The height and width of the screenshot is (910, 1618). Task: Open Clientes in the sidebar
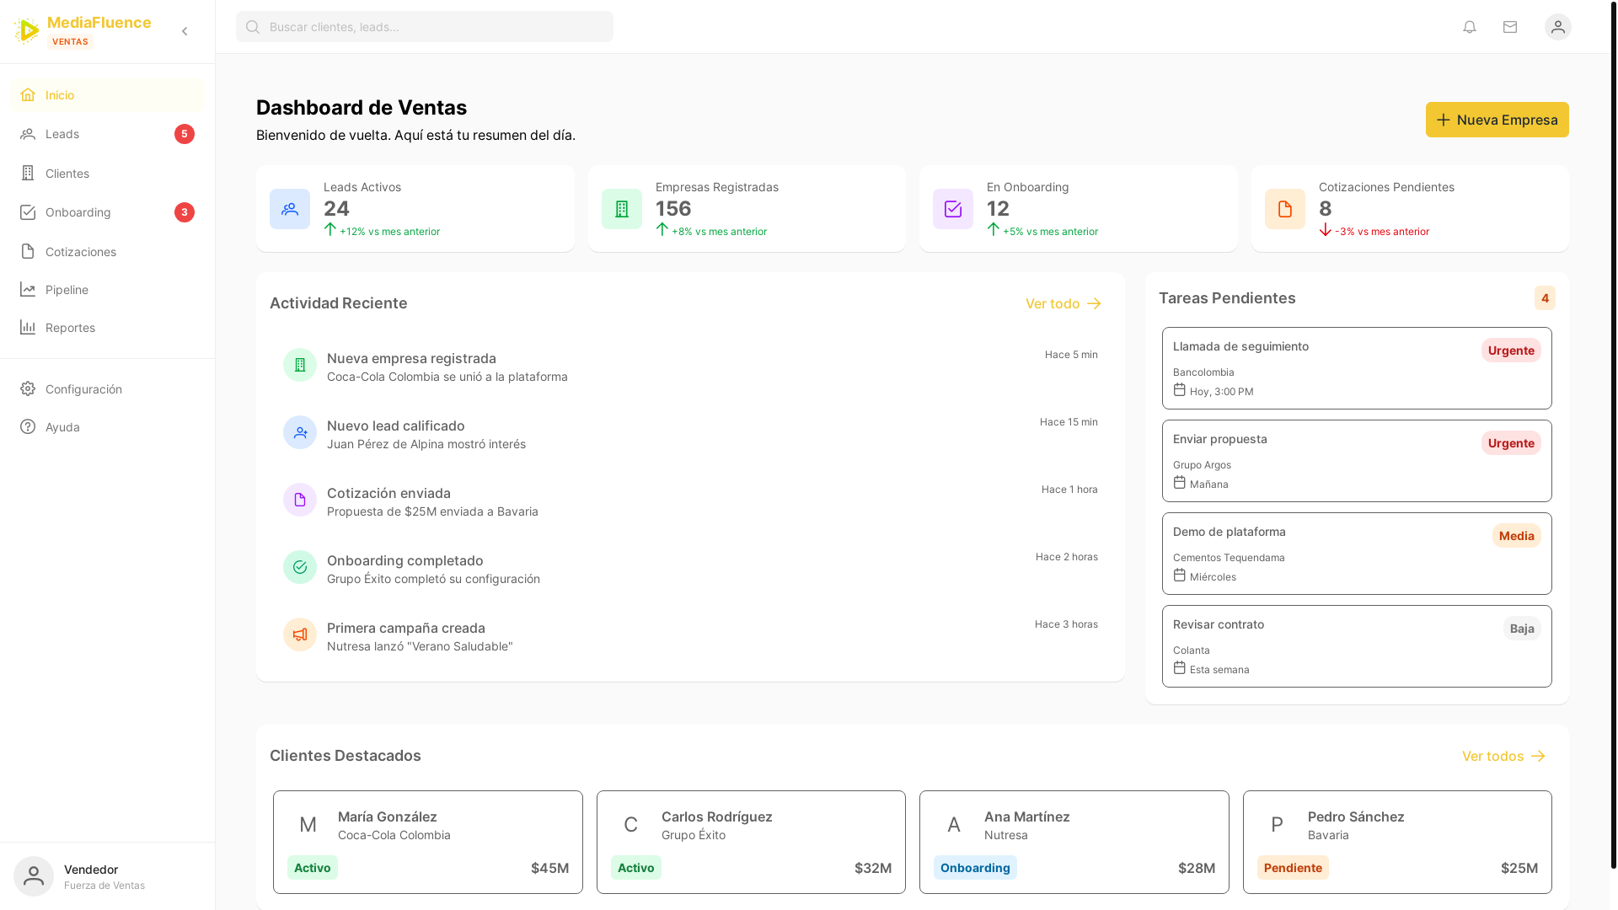click(107, 174)
